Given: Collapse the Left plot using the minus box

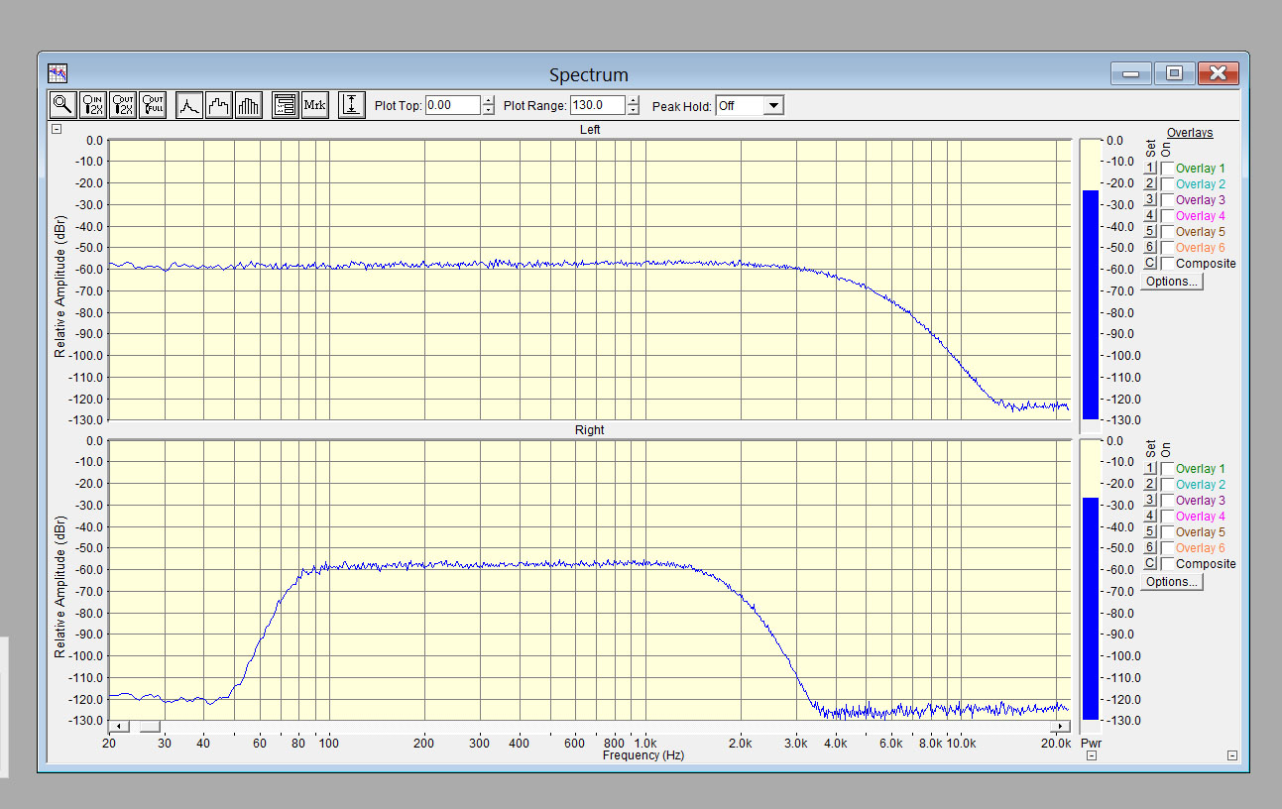Looking at the screenshot, I should (x=57, y=129).
